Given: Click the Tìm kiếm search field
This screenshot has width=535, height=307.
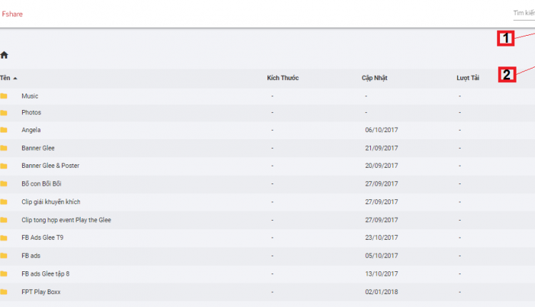Looking at the screenshot, I should coord(524,14).
